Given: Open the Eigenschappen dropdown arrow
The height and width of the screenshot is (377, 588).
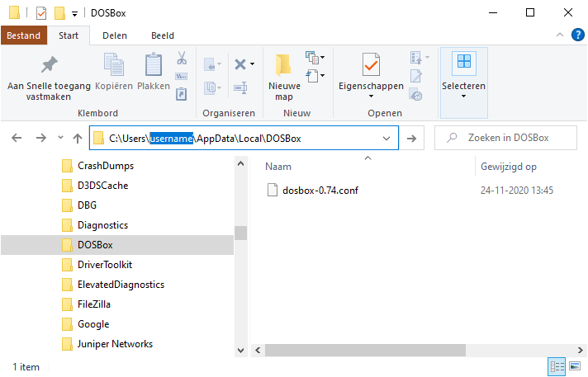Looking at the screenshot, I should coord(371,97).
